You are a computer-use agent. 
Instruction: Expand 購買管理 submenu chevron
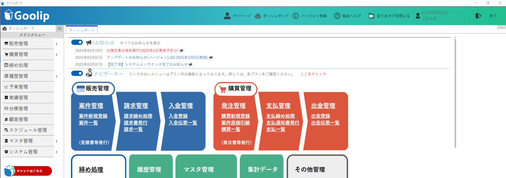(57, 55)
